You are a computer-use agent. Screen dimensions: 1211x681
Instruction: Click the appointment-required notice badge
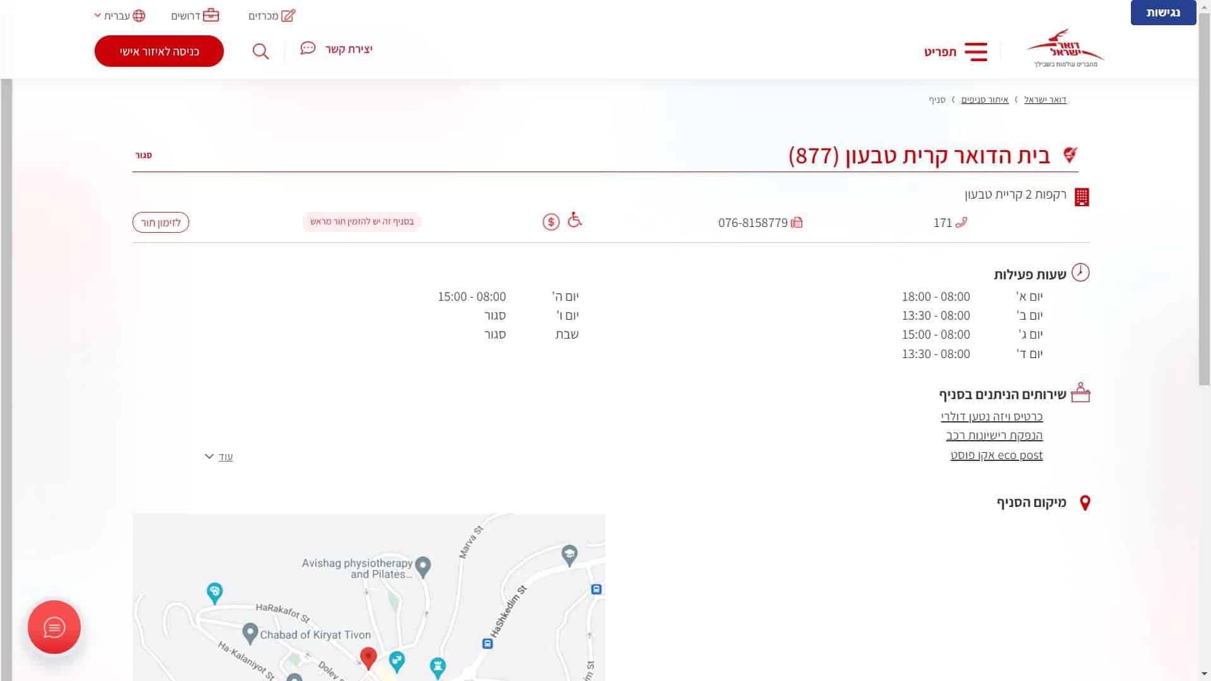[362, 222]
